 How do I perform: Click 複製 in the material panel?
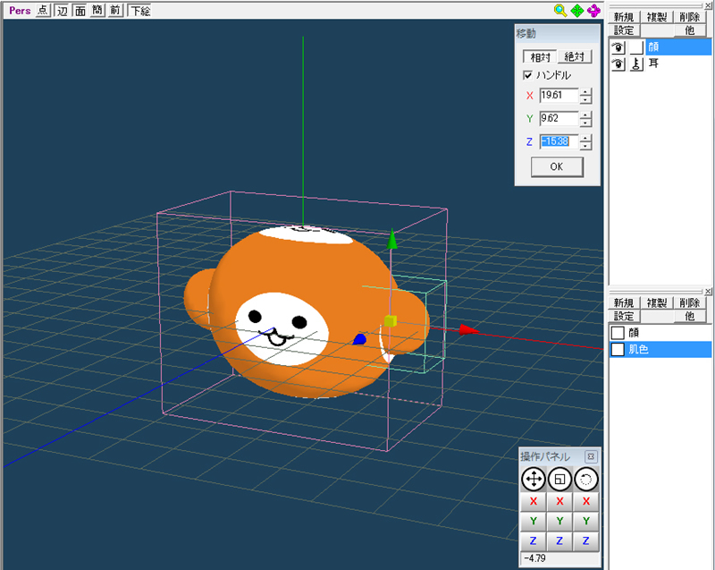pos(657,302)
